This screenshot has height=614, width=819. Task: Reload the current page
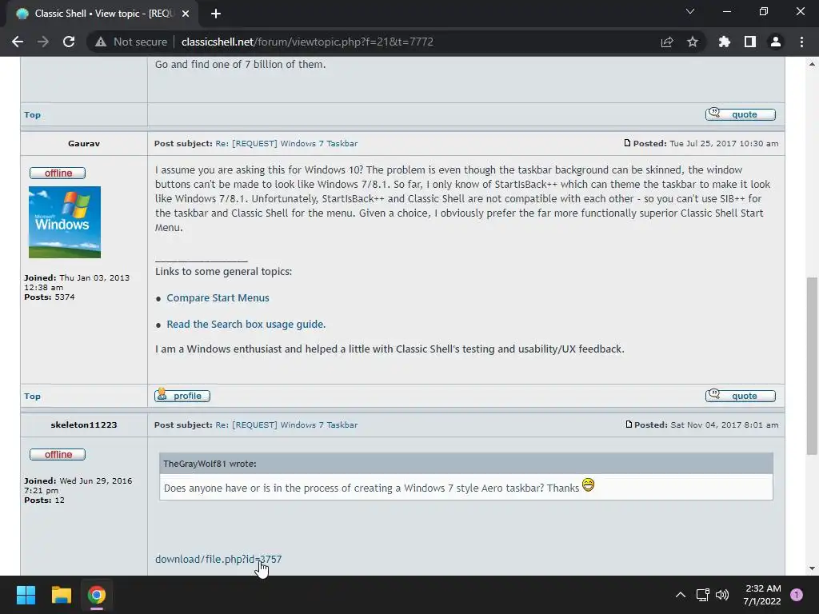pyautogui.click(x=69, y=42)
